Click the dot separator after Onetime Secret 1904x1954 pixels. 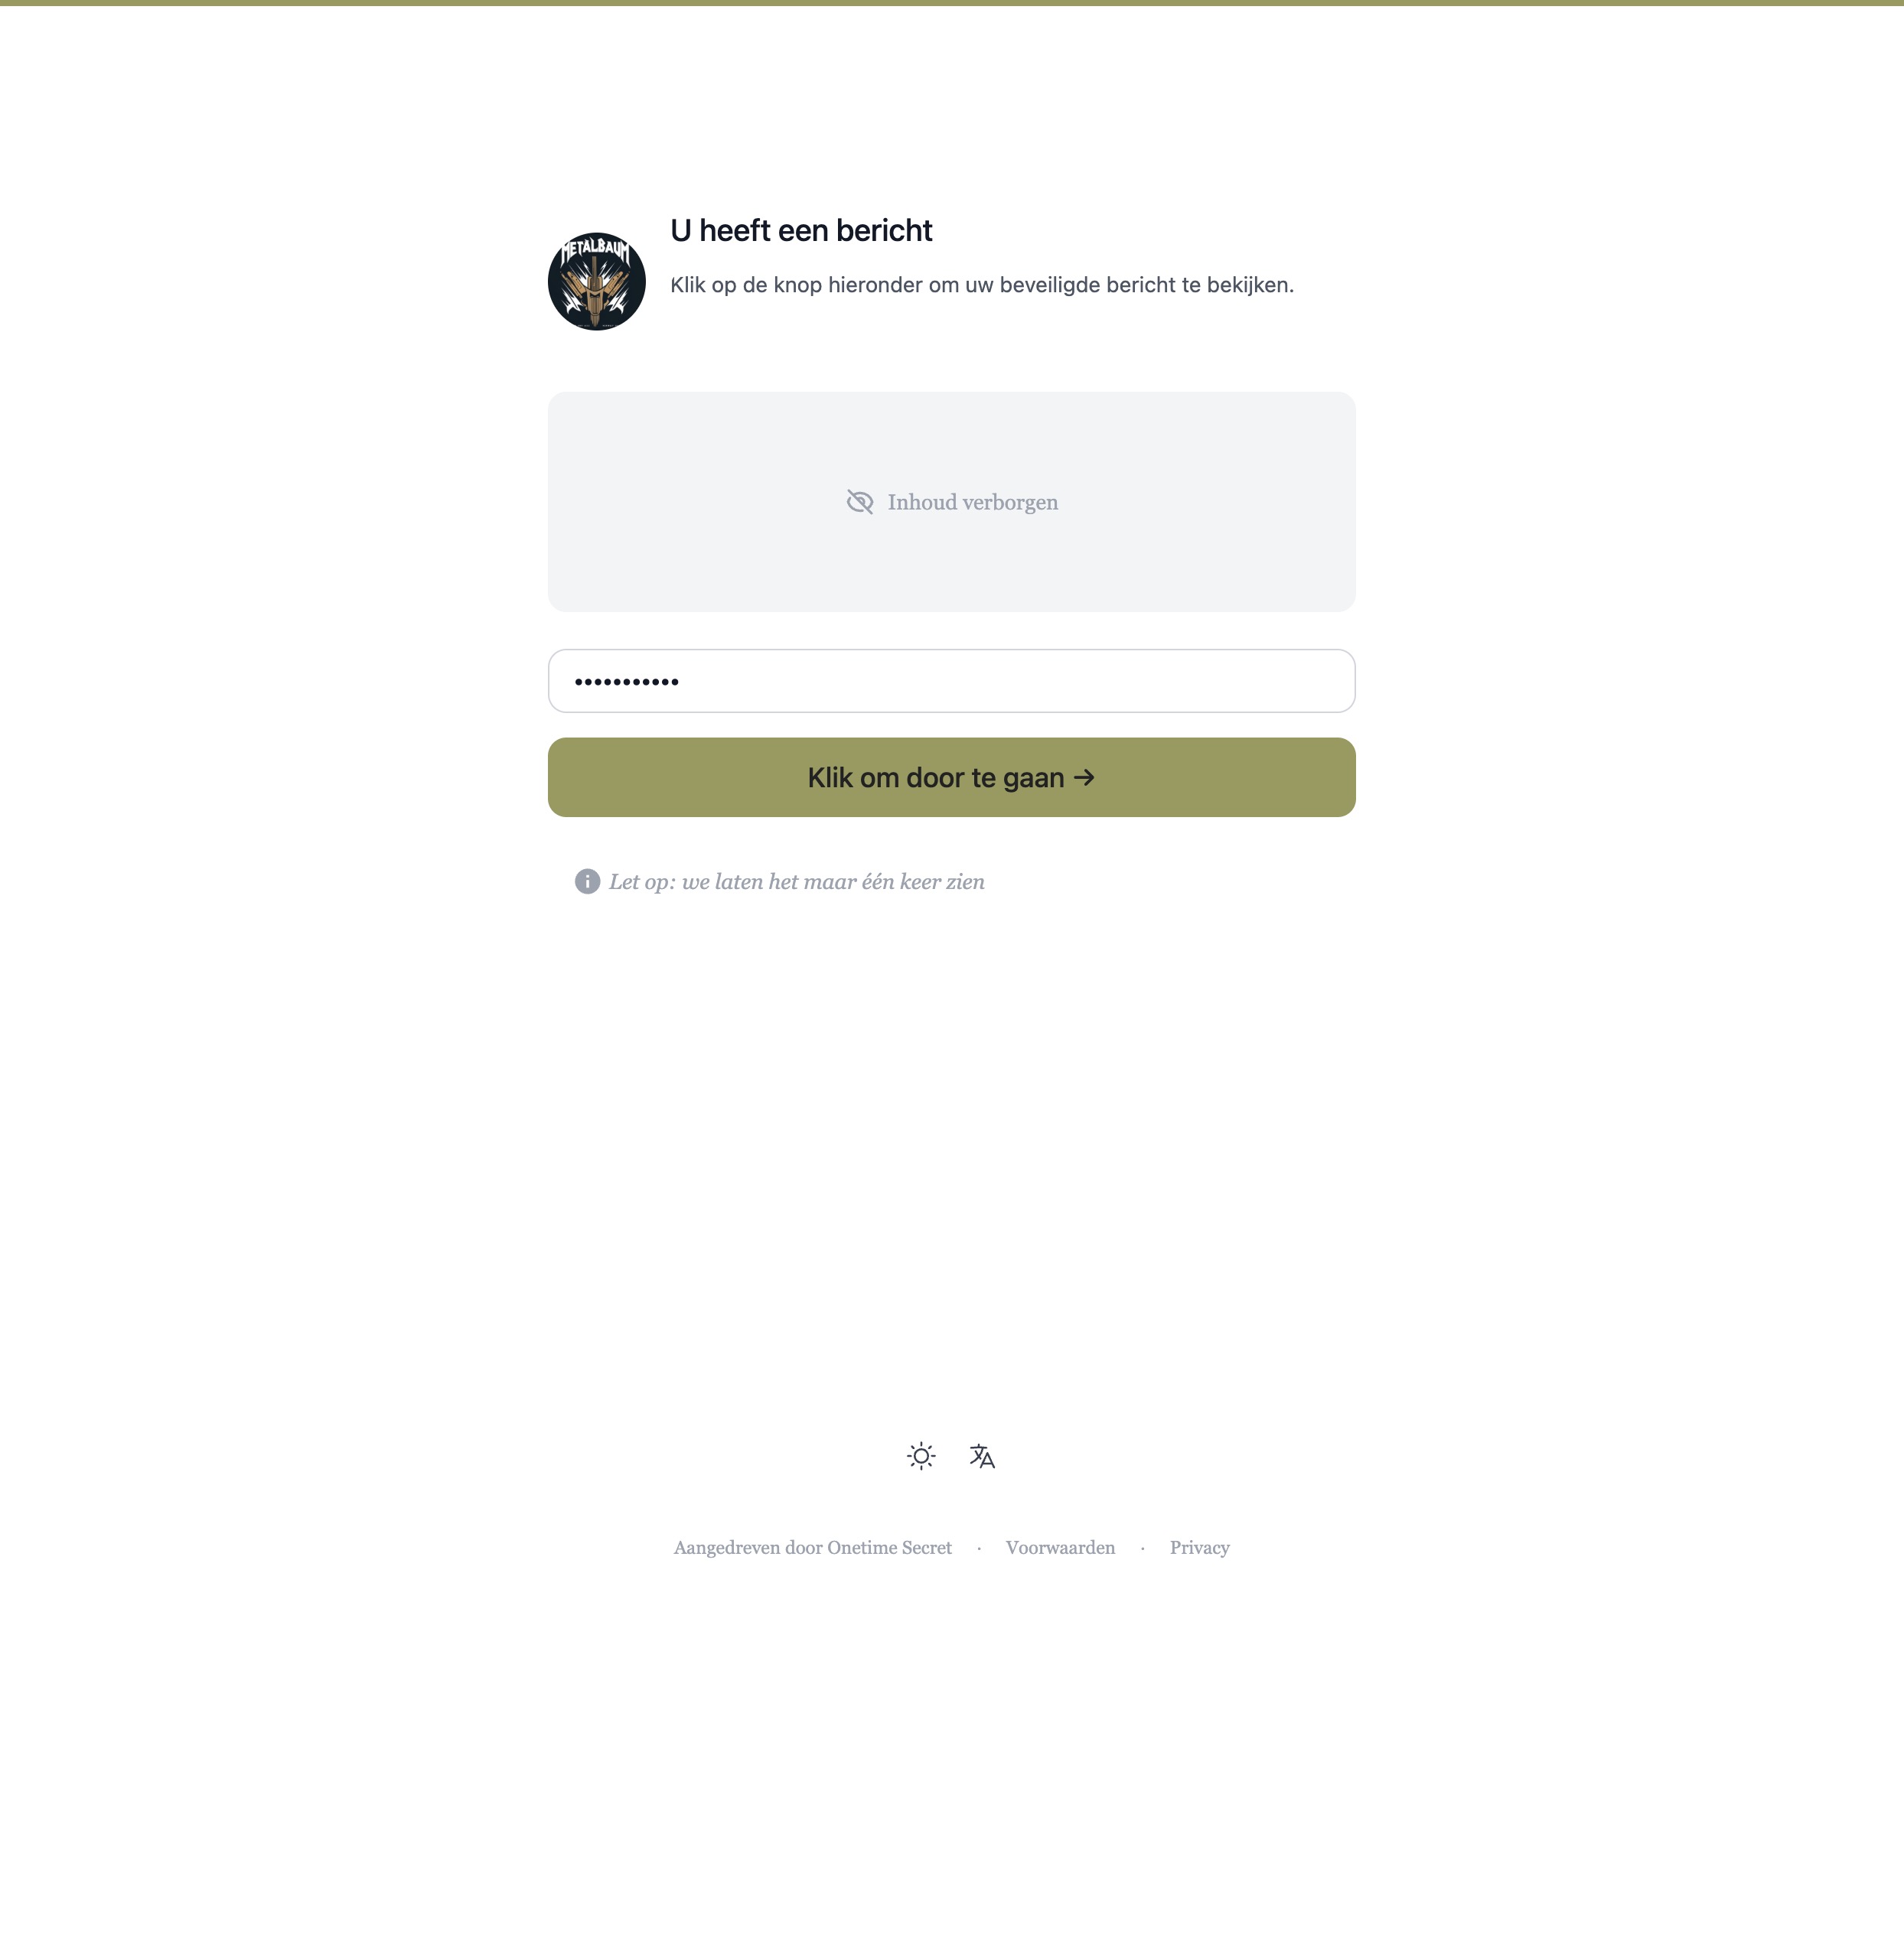pos(979,1549)
